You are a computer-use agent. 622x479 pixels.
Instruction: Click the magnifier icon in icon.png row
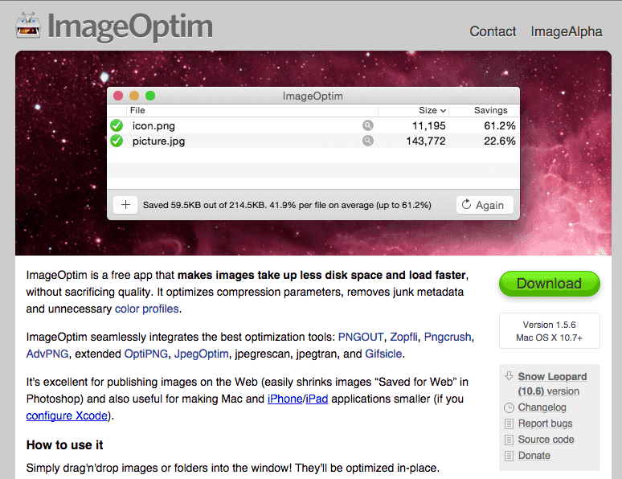368,125
